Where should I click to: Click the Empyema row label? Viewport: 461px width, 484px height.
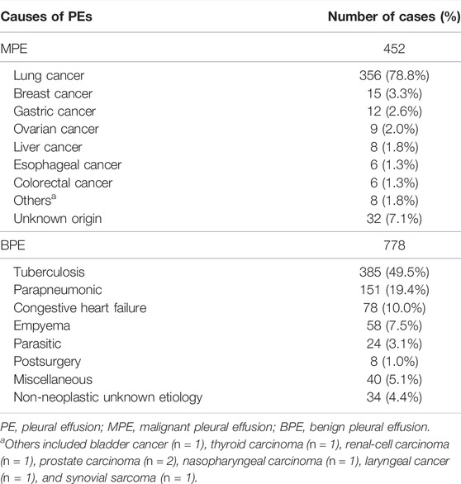(41, 326)
